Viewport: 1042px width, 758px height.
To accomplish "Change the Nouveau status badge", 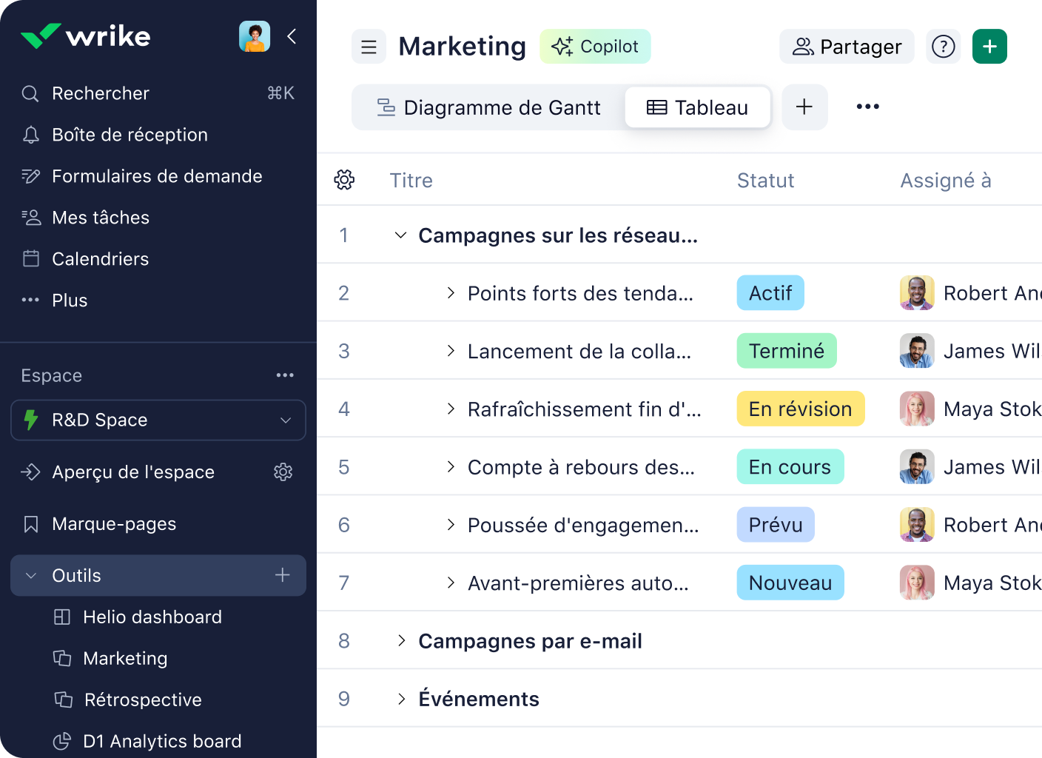I will (790, 583).
